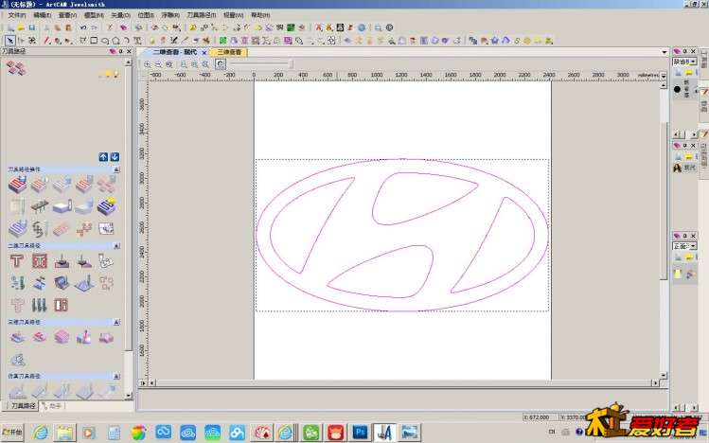
Task: Toggle the lightbulb help in toolpath panel
Action: click(x=115, y=73)
